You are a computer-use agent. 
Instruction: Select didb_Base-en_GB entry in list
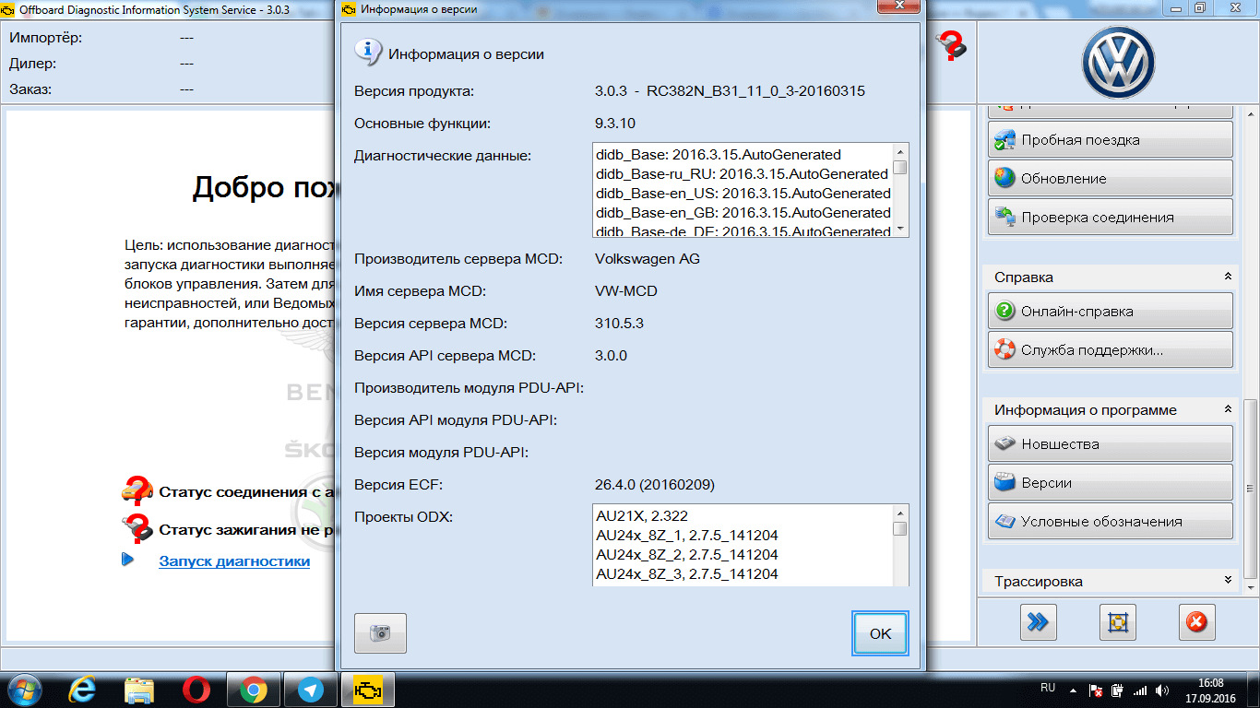(x=743, y=213)
